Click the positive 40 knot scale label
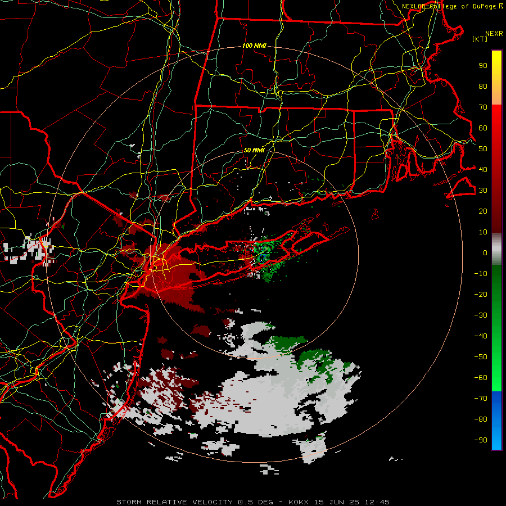This screenshot has width=506, height=506. pos(483,169)
